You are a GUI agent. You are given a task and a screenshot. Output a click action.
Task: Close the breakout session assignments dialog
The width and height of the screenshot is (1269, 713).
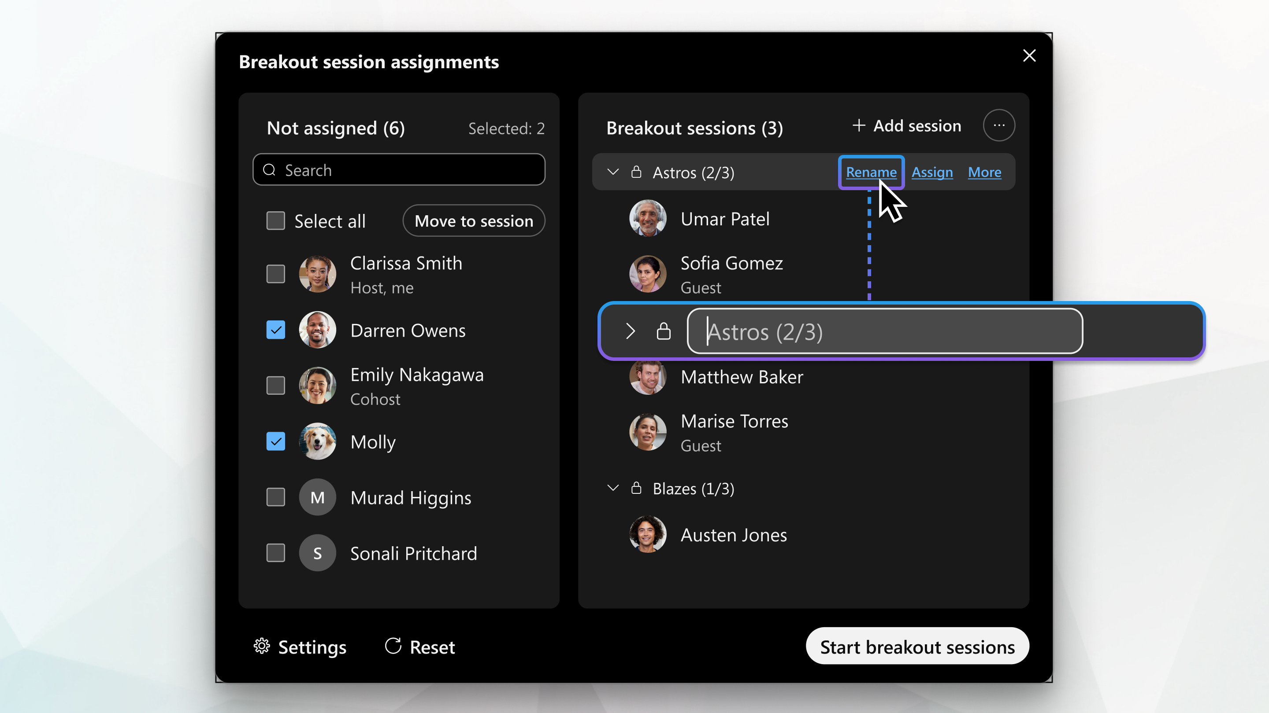coord(1028,56)
